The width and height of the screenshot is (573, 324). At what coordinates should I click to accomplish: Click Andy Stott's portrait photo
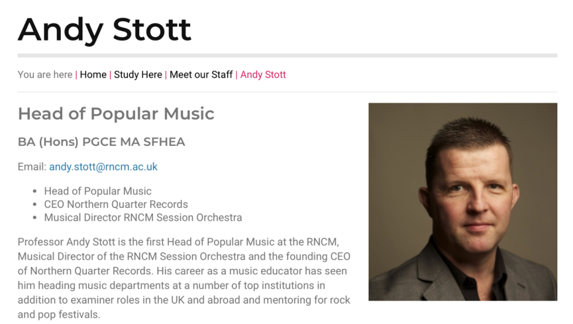pos(462,202)
